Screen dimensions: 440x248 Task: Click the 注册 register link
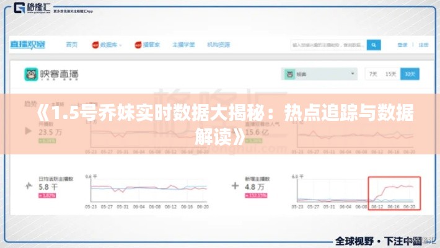pos(423,45)
